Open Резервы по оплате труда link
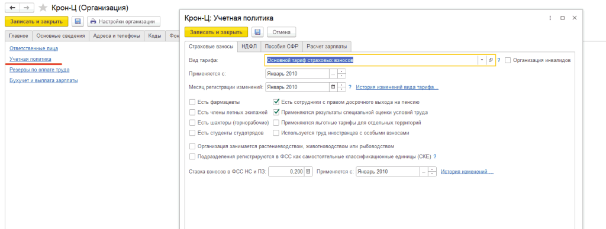The image size is (606, 229). [x=40, y=70]
